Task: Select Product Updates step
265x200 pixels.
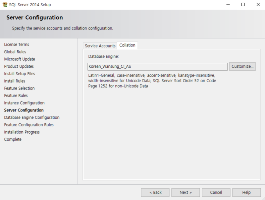Action: click(x=19, y=66)
